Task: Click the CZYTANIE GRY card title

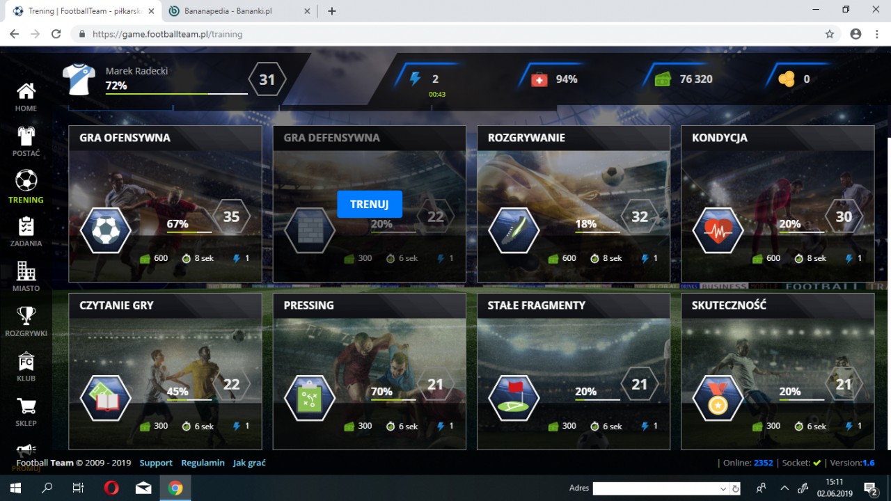Action: 116,305
